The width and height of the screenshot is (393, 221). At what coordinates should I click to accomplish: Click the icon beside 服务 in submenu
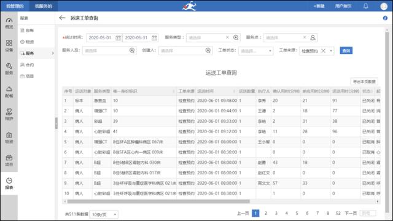pos(22,53)
